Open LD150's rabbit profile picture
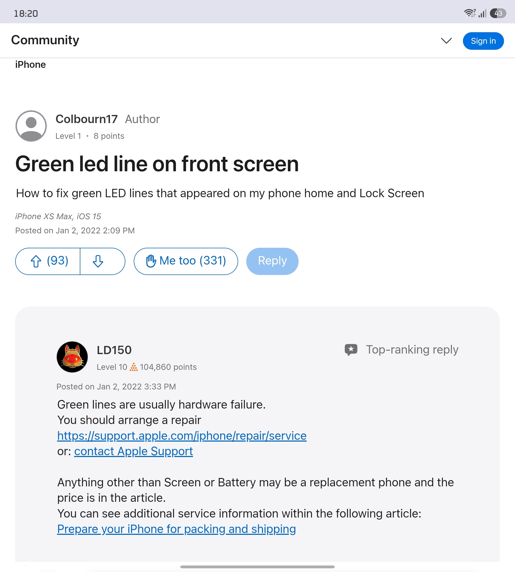 click(x=72, y=357)
